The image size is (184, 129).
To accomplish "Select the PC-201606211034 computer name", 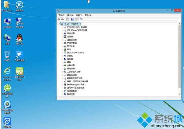I will 72,24.
